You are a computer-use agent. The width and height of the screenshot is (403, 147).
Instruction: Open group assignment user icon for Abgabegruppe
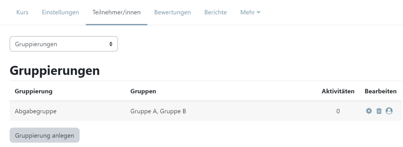tap(389, 111)
